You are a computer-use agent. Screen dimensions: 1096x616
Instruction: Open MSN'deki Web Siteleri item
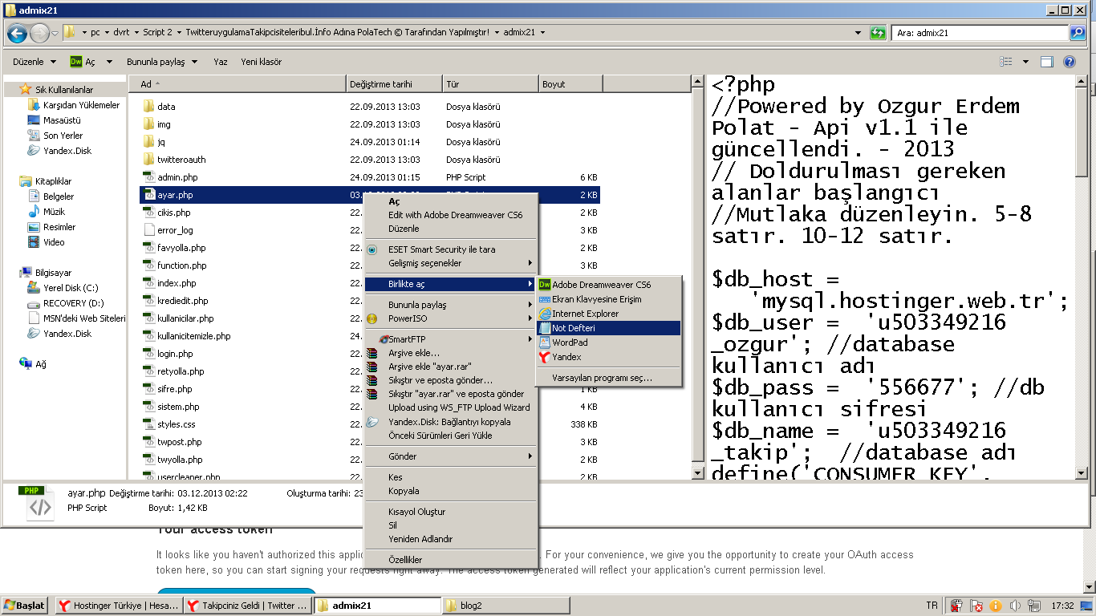point(83,318)
